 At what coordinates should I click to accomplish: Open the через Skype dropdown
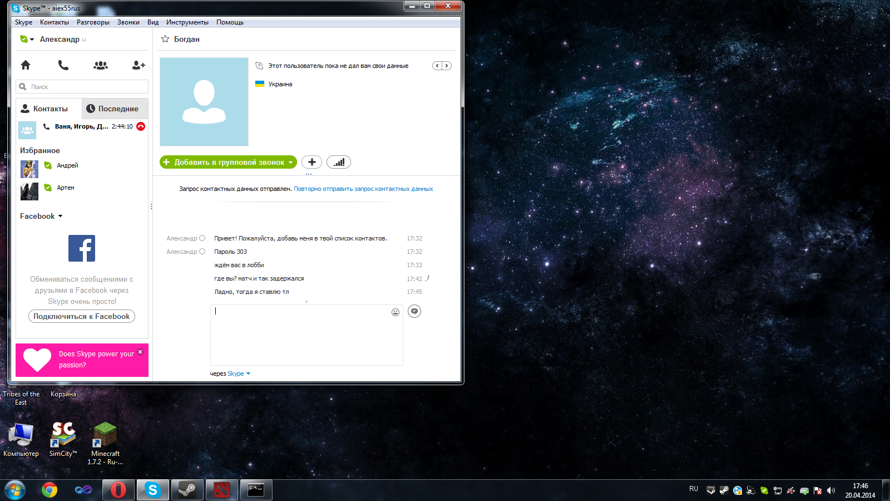[239, 374]
